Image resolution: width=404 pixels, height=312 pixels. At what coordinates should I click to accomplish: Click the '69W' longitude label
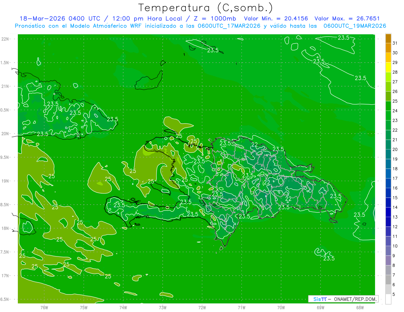tap(321, 308)
